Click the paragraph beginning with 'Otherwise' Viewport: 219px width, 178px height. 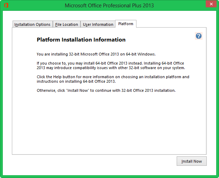tap(106, 90)
